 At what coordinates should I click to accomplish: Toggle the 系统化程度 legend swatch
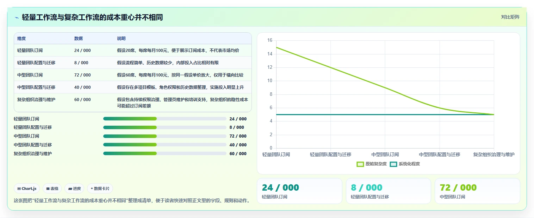click(393, 164)
